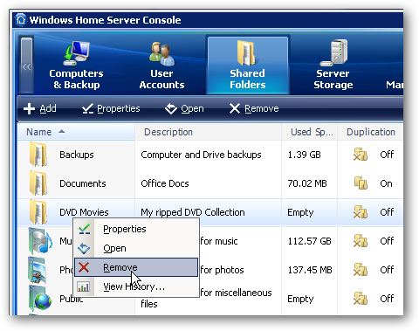Click the Backups folder name
Viewport: 419px width, 331px height.
coord(77,155)
